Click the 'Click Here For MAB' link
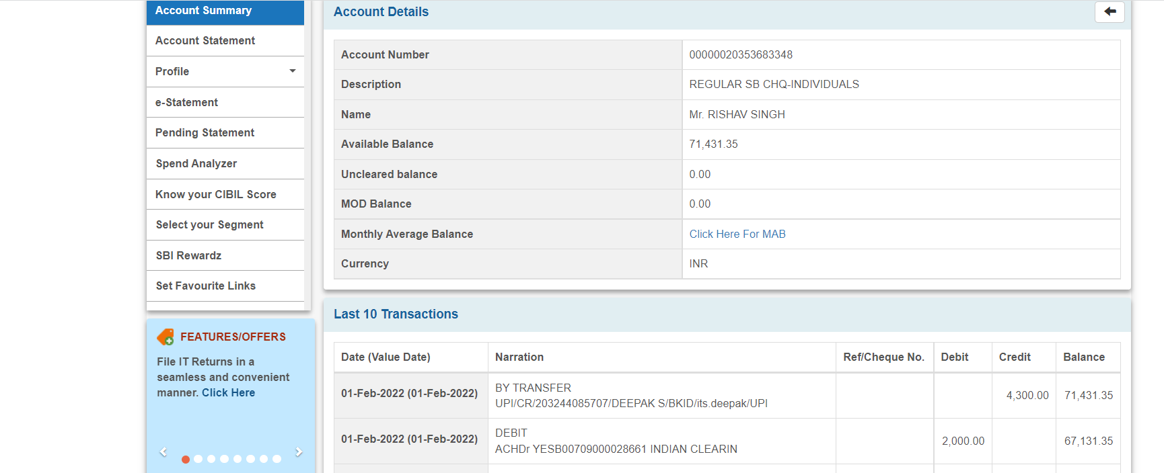The width and height of the screenshot is (1164, 473). (737, 234)
